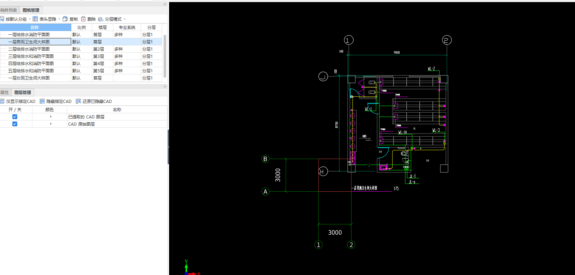Viewport: 575px width, 275px height.
Task: Click the 仅显示指定CAD icon
Action: point(2,101)
